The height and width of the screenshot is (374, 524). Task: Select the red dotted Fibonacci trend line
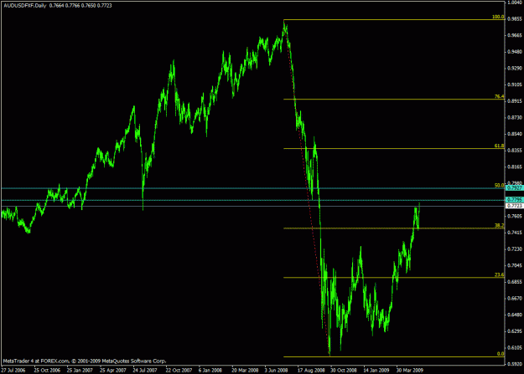pyautogui.click(x=307, y=187)
